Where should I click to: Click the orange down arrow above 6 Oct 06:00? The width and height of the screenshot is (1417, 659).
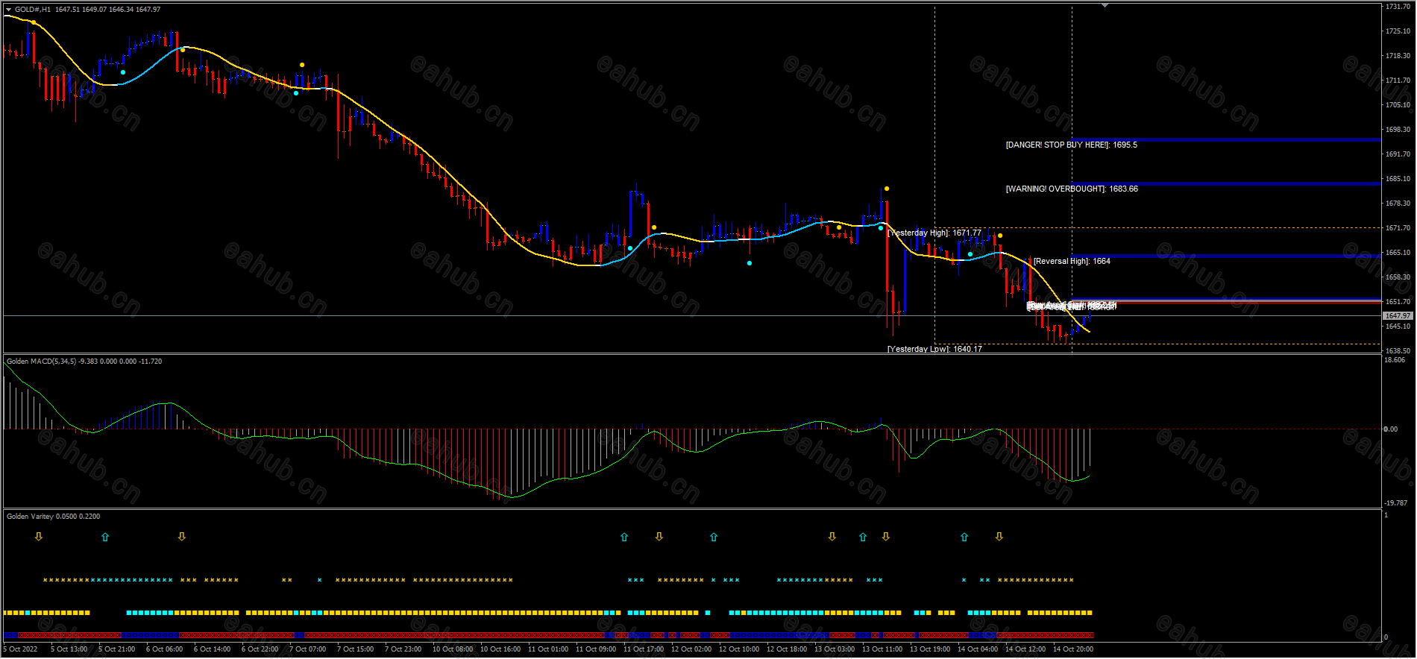(182, 537)
